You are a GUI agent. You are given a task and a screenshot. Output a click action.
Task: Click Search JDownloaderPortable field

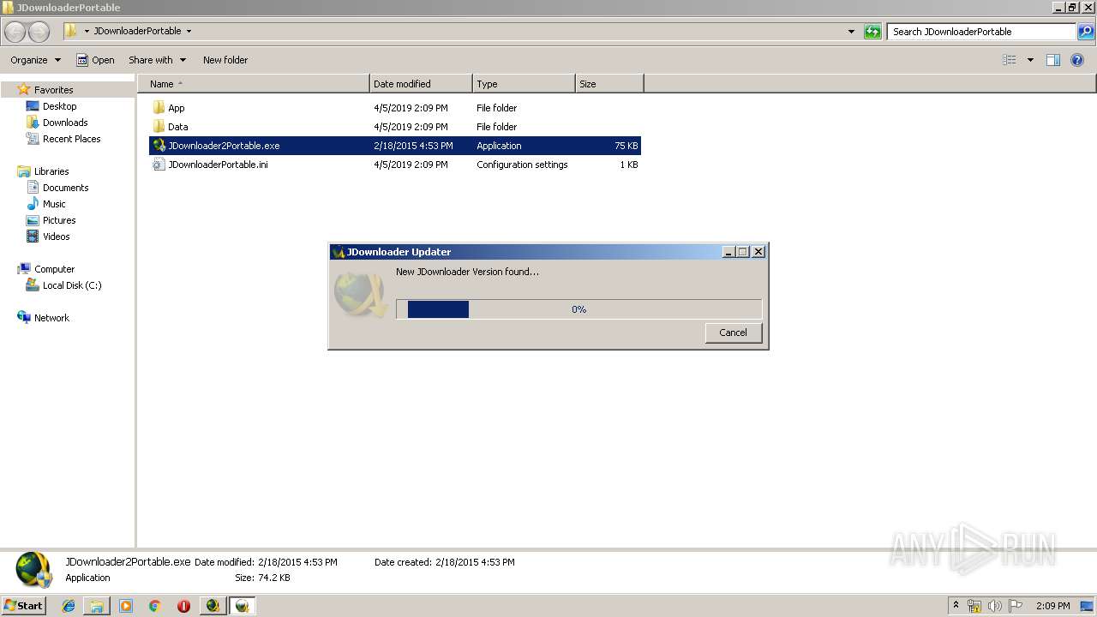[981, 32]
